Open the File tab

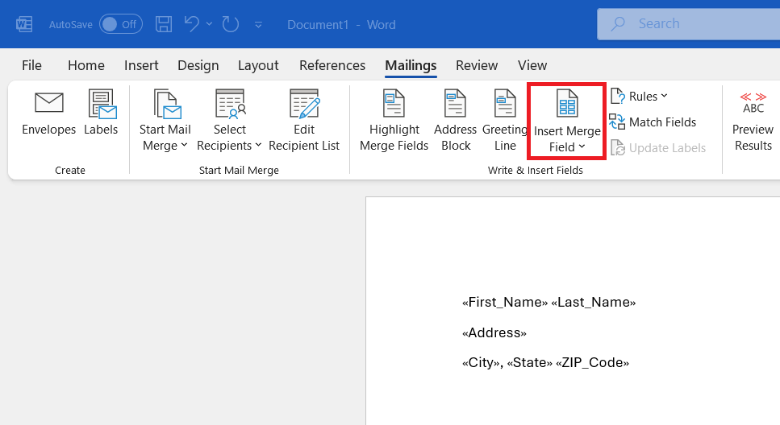(31, 65)
